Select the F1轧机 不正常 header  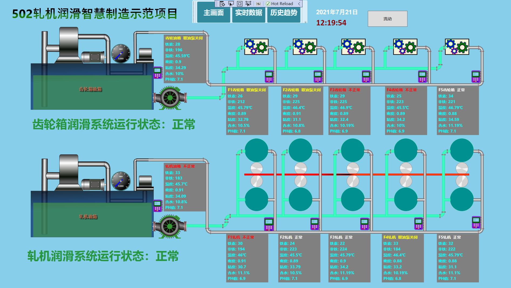pos(241,237)
